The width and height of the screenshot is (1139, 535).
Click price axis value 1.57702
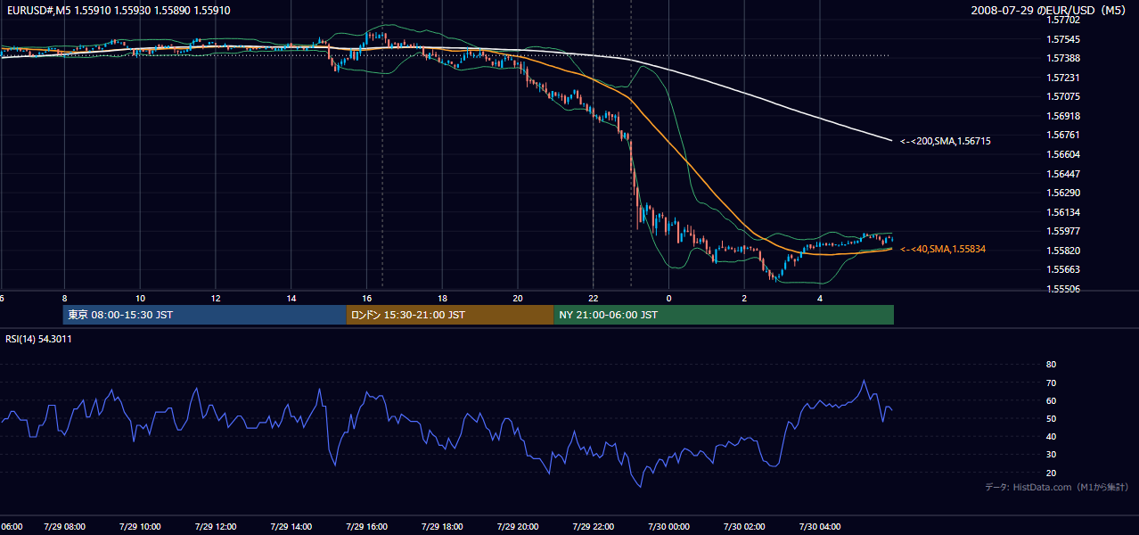(1061, 20)
